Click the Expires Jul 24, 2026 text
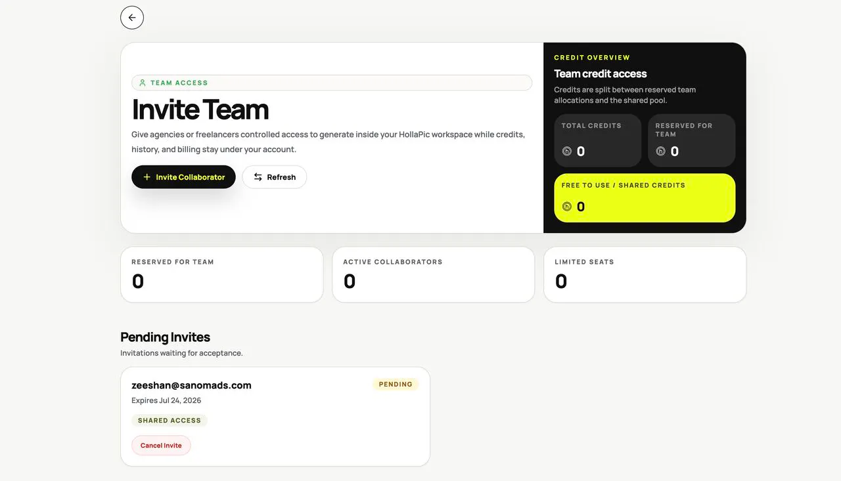 (x=166, y=400)
